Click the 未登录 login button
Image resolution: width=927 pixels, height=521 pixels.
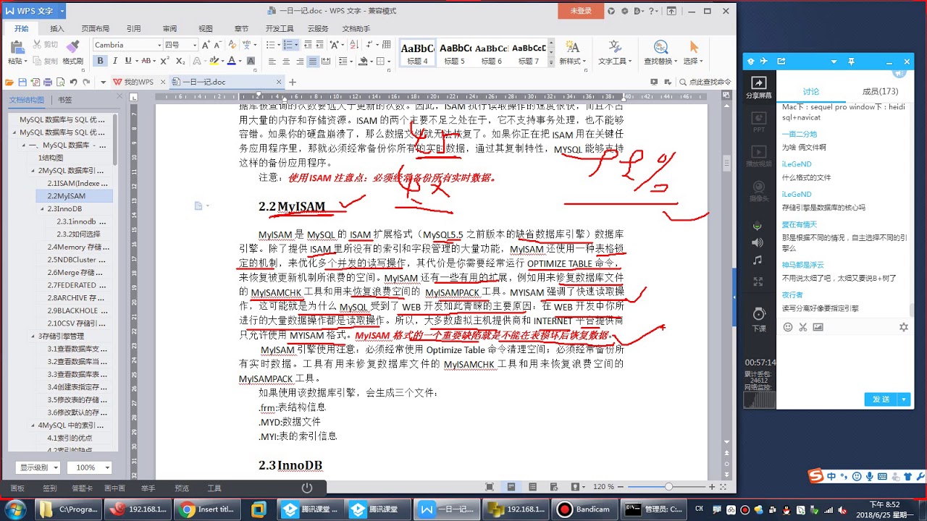(x=581, y=11)
